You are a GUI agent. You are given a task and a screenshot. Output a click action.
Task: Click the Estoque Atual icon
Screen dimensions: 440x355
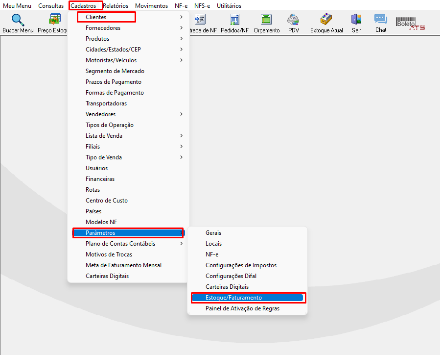[326, 19]
